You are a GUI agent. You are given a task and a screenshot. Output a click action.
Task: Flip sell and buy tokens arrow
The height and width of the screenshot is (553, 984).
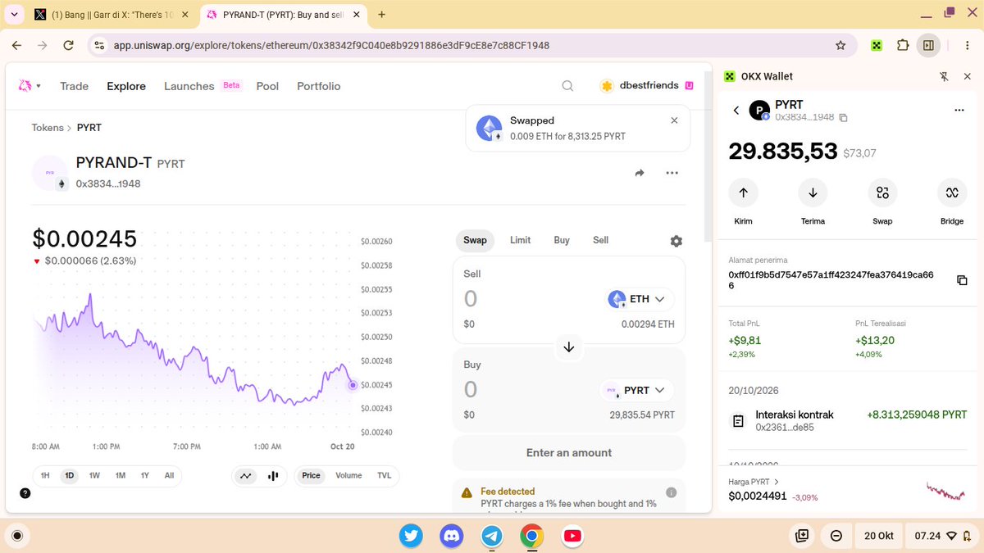[x=569, y=347]
